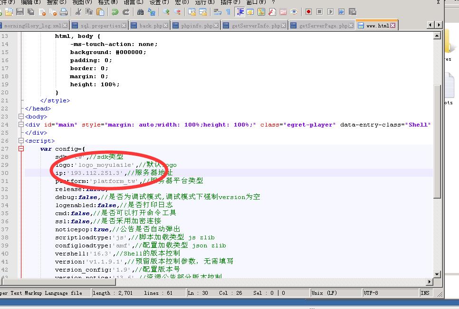Screen dimensions: 459x309
Task: Switch to the getServerInfo.php tab
Action: click(256, 26)
